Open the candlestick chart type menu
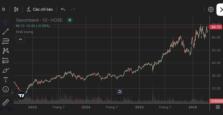This screenshot has height=115, width=223. [16, 9]
